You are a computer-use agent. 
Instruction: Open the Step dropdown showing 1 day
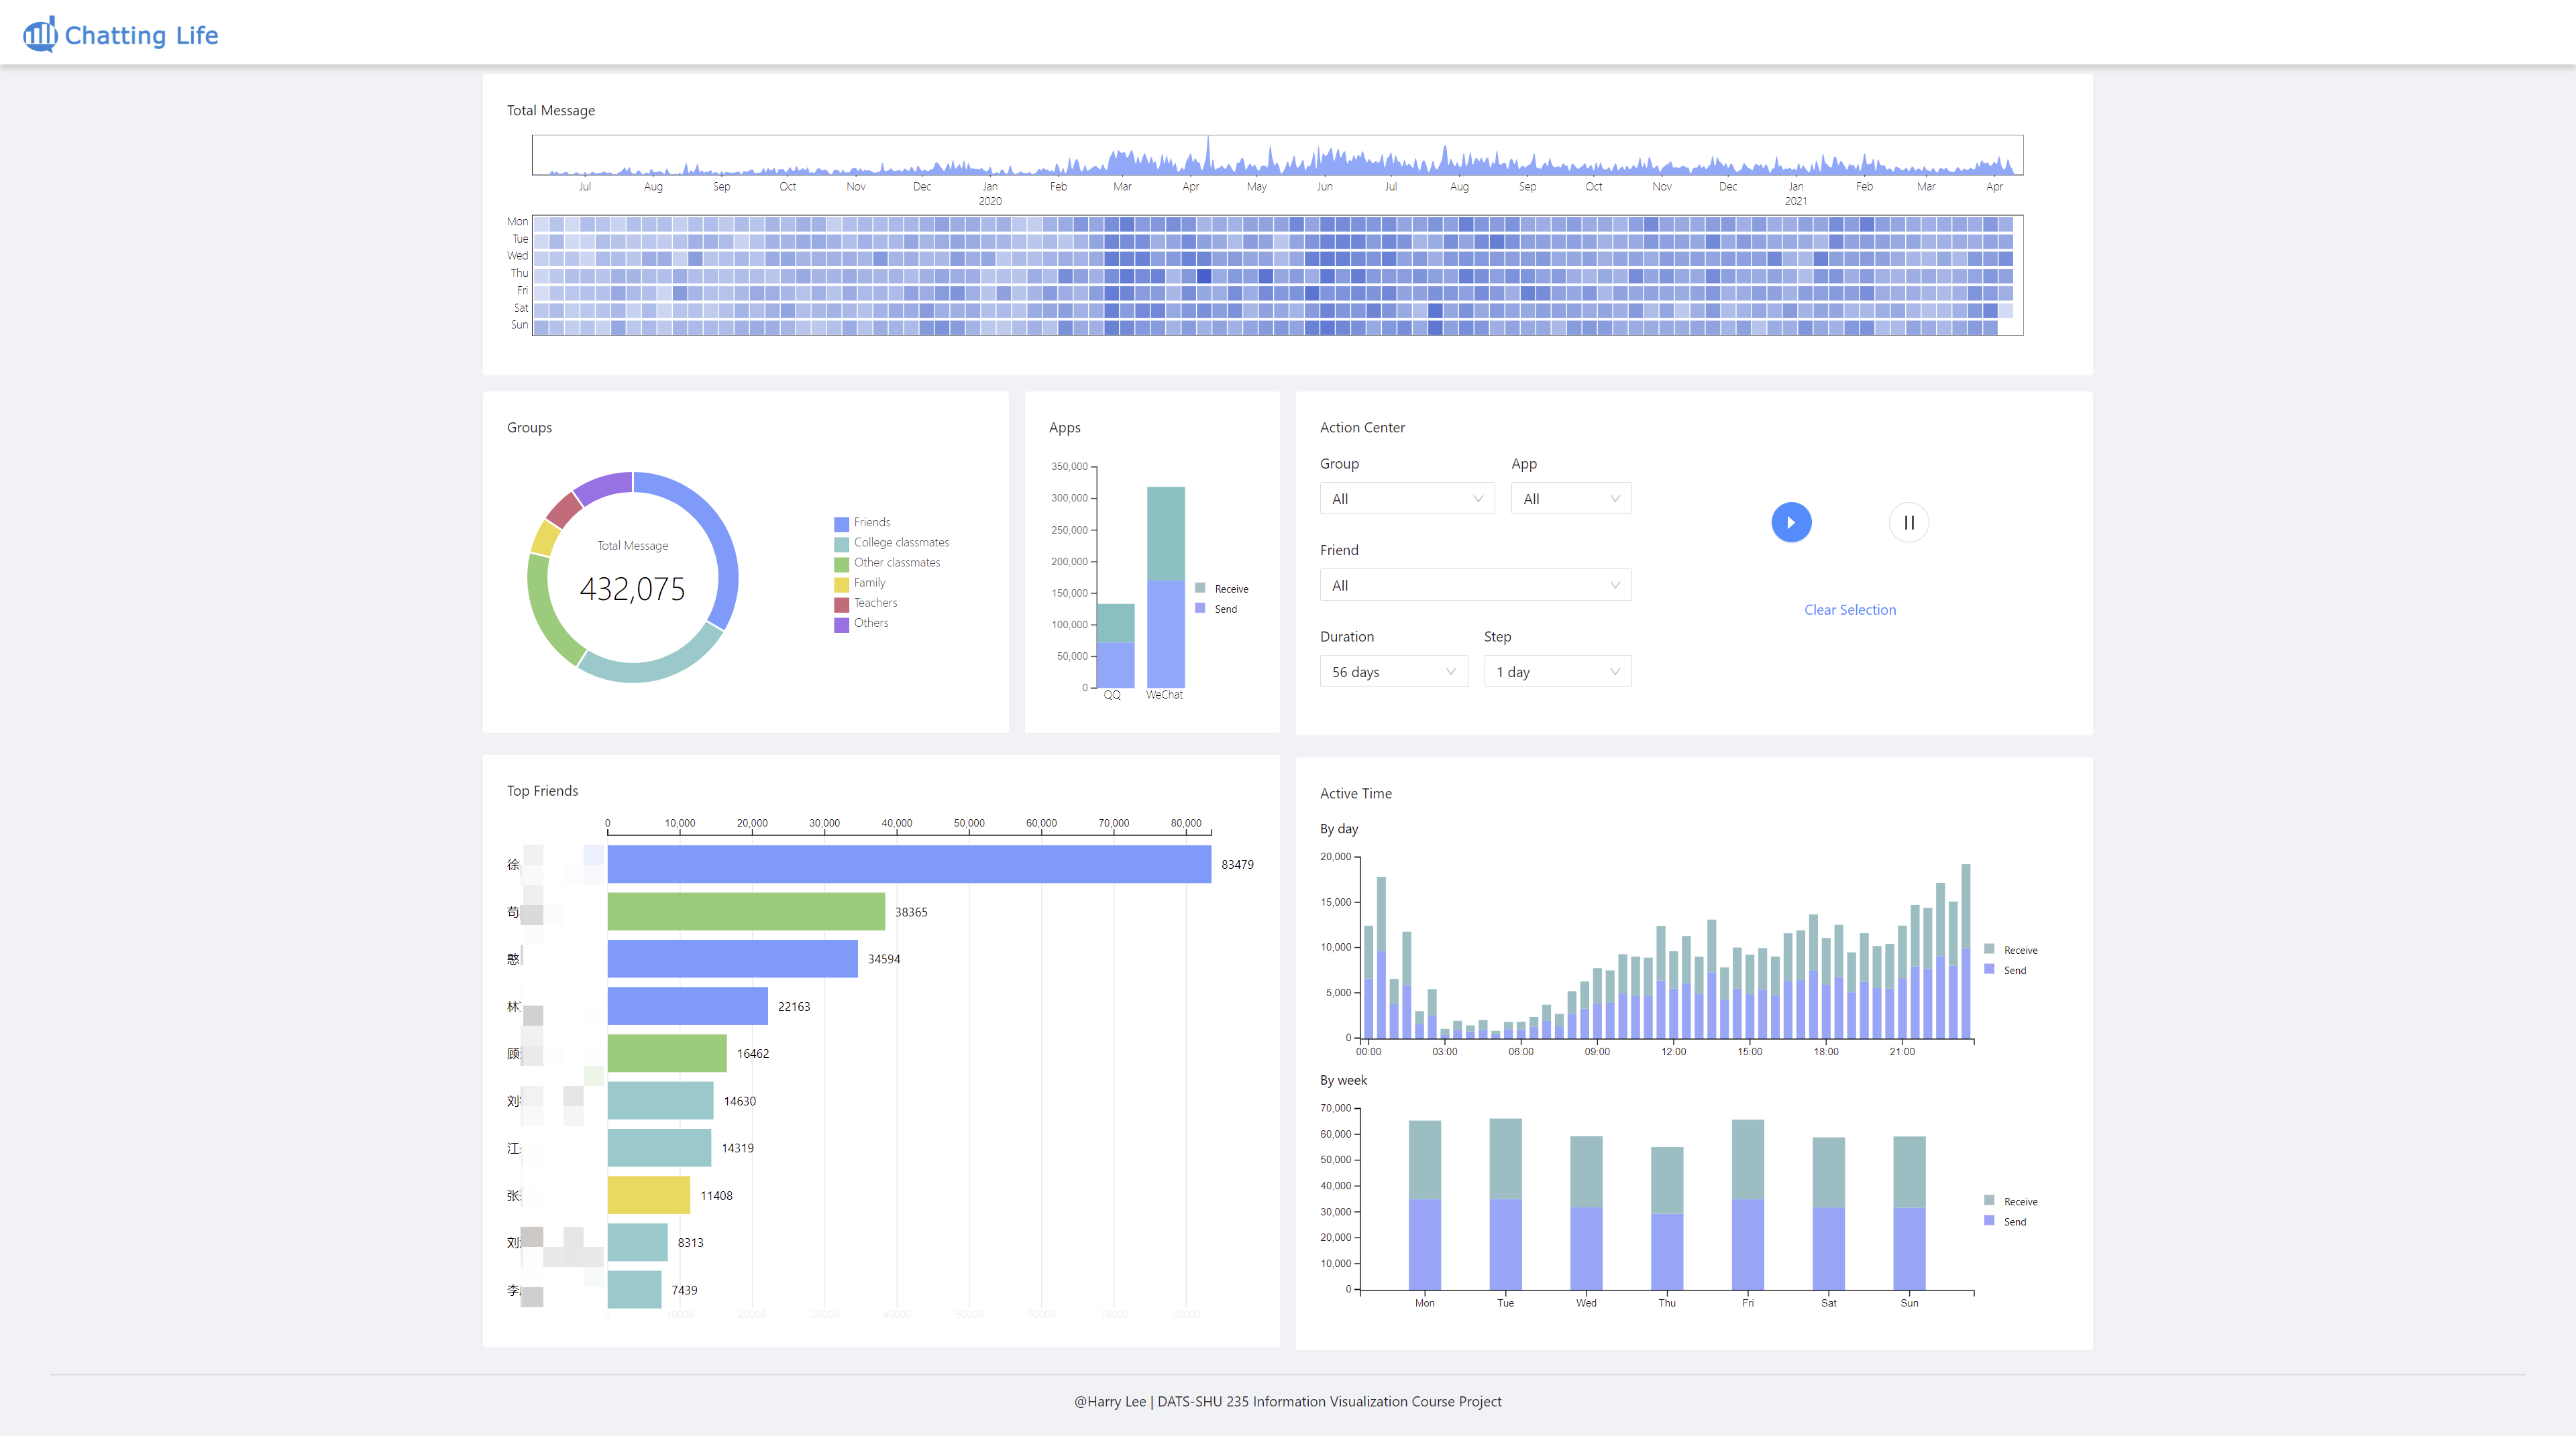1556,670
